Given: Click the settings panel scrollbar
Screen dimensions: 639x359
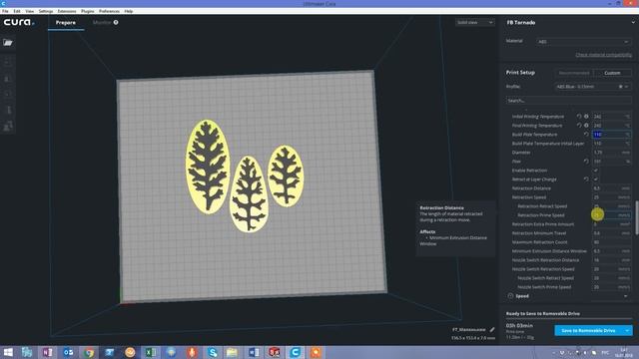Looking at the screenshot, I should click(637, 217).
